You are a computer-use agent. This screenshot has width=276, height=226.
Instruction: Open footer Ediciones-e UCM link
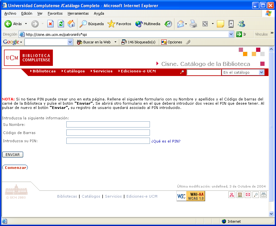coord(142,196)
